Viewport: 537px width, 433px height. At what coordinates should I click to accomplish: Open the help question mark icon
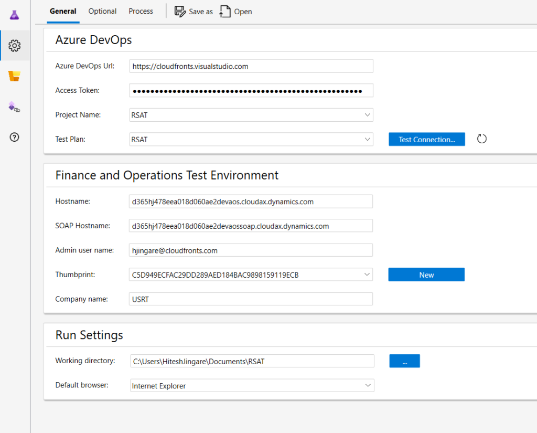14,137
